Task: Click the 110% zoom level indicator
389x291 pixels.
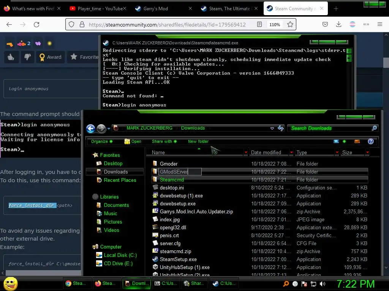Action: [x=275, y=25]
